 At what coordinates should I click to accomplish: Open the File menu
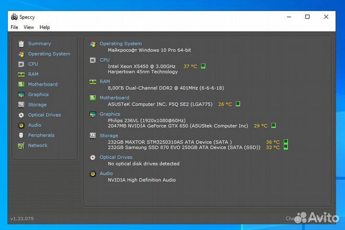point(14,27)
